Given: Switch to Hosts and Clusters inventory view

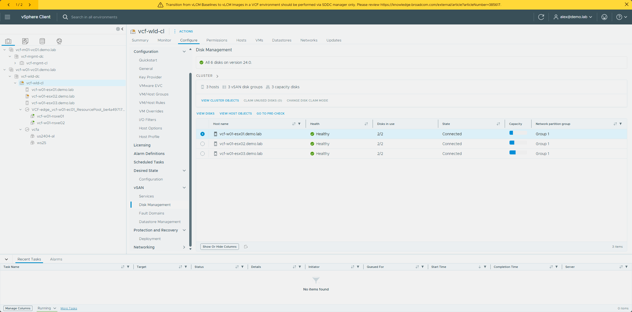Looking at the screenshot, I should click(8, 41).
